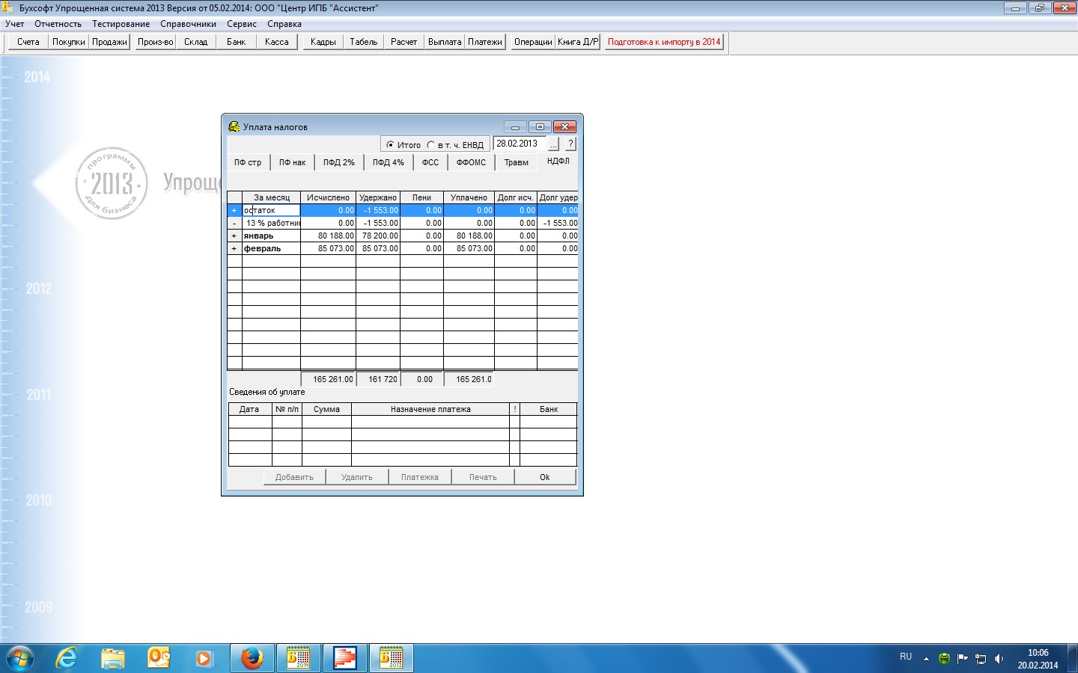The height and width of the screenshot is (673, 1078).
Task: Click Подготовка к импорту в 2014
Action: [663, 42]
